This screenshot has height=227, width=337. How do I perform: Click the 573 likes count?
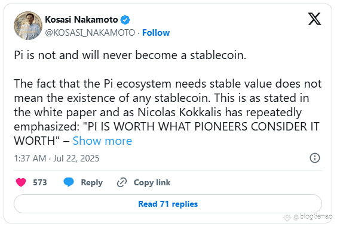40,183
